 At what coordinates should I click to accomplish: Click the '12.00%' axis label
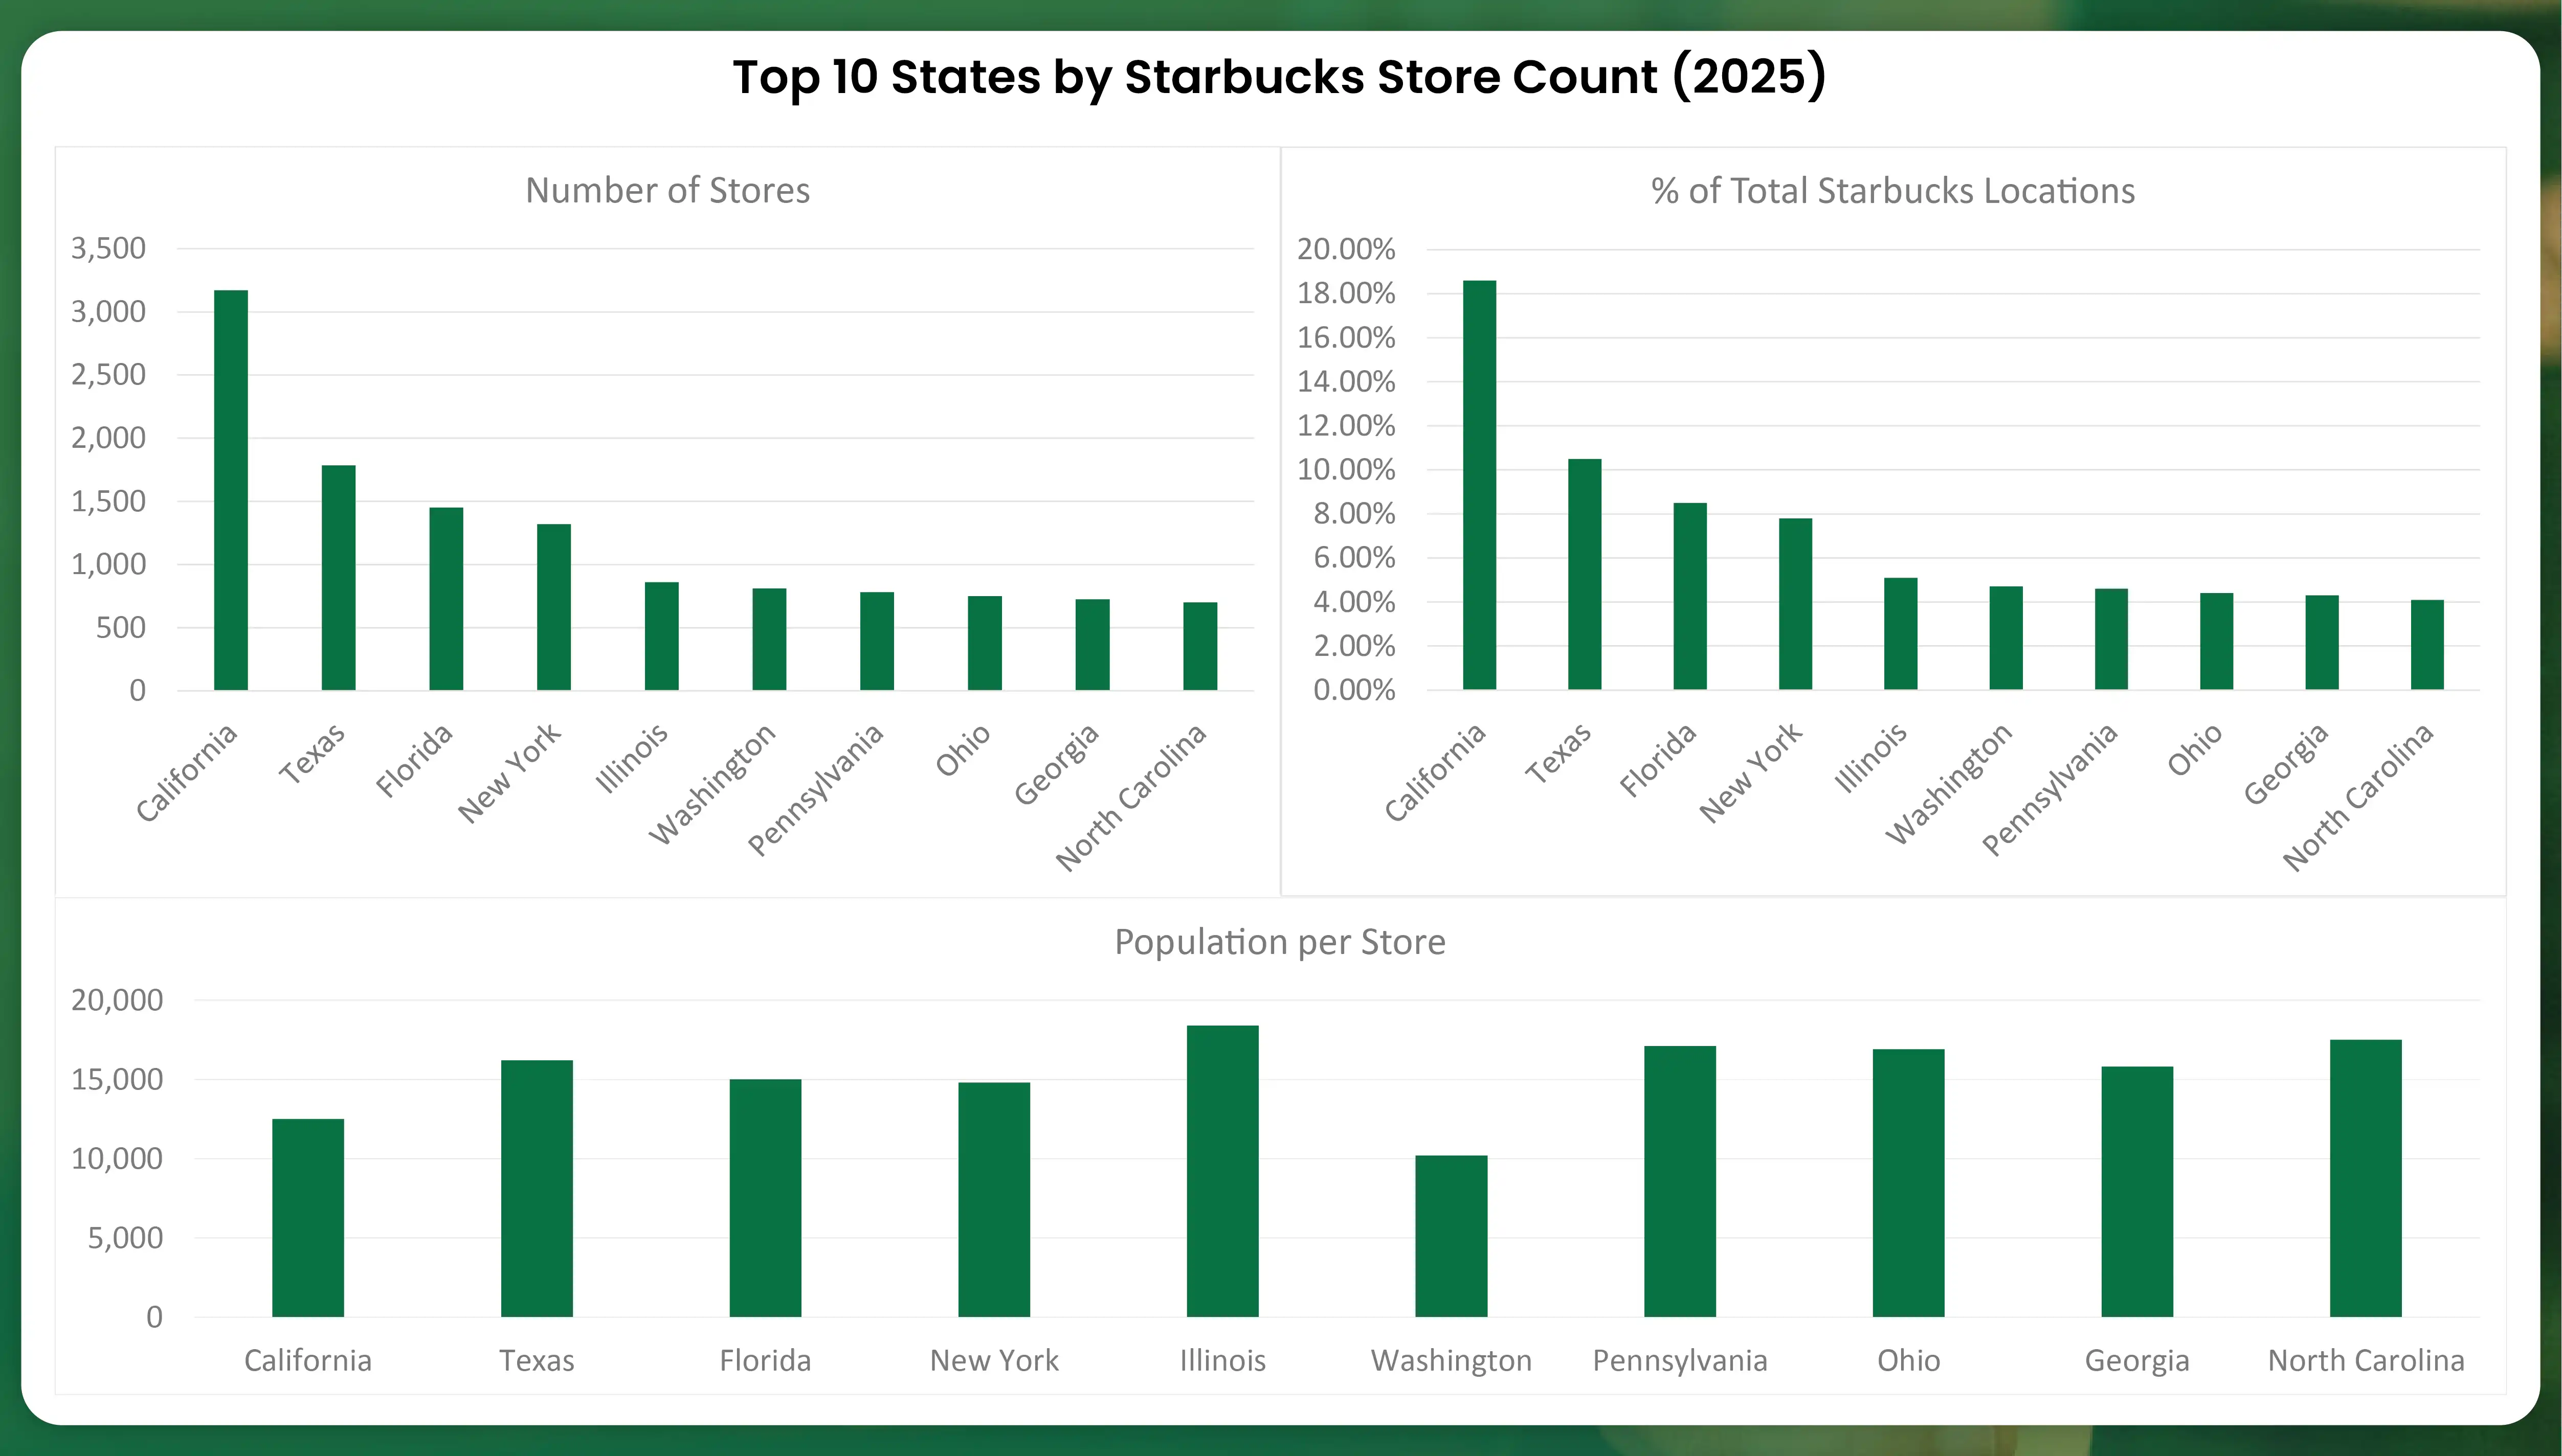coord(1347,425)
